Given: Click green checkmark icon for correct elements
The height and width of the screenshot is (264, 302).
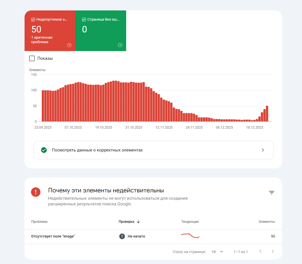Looking at the screenshot, I should [44, 150].
